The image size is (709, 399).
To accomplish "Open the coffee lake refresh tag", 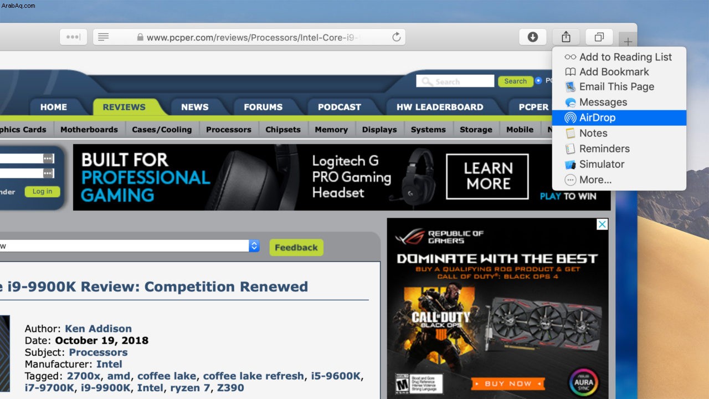I will [253, 376].
